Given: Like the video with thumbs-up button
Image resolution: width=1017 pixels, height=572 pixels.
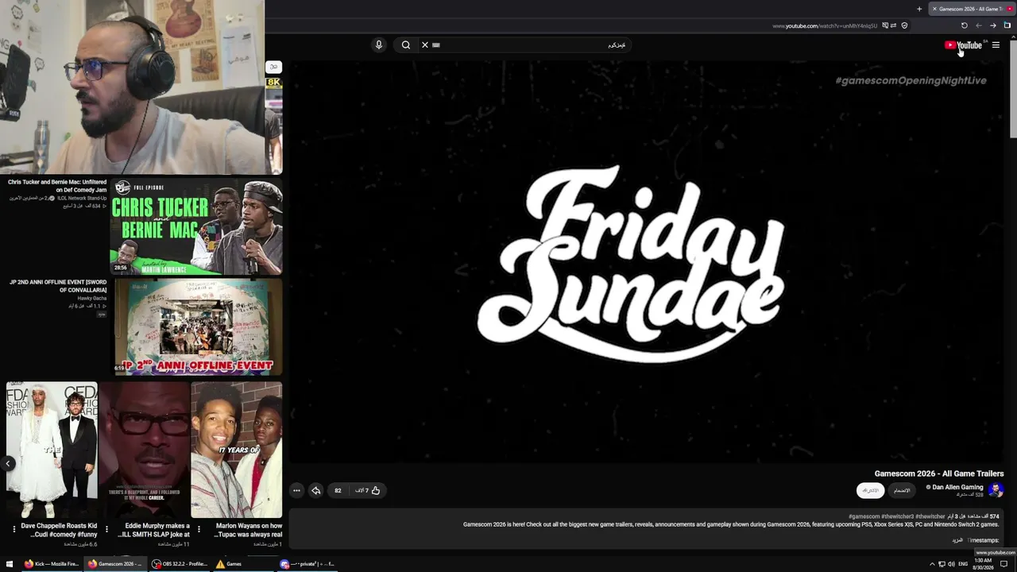Looking at the screenshot, I should [368, 490].
